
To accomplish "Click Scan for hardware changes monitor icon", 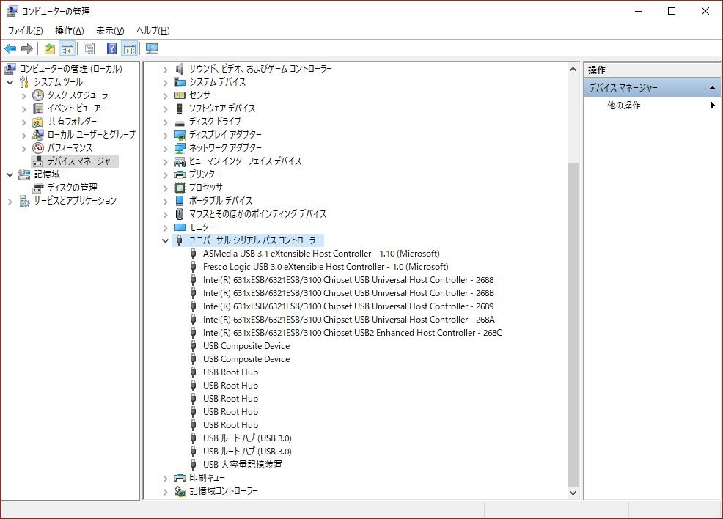I will pos(152,49).
